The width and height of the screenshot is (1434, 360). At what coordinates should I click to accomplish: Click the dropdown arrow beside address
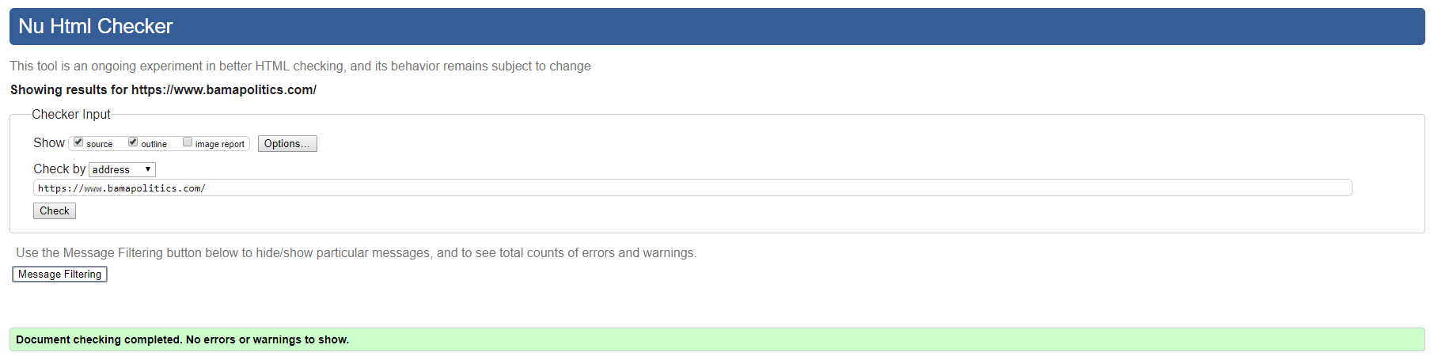click(148, 169)
